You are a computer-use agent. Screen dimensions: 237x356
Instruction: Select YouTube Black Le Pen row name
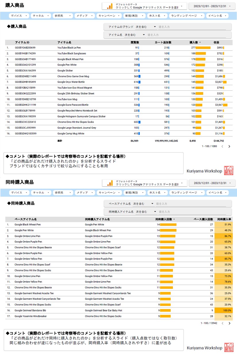click(x=69, y=48)
